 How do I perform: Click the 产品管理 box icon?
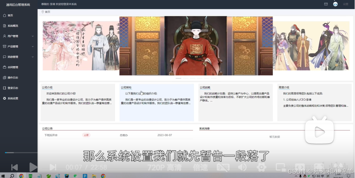[x=5, y=46]
